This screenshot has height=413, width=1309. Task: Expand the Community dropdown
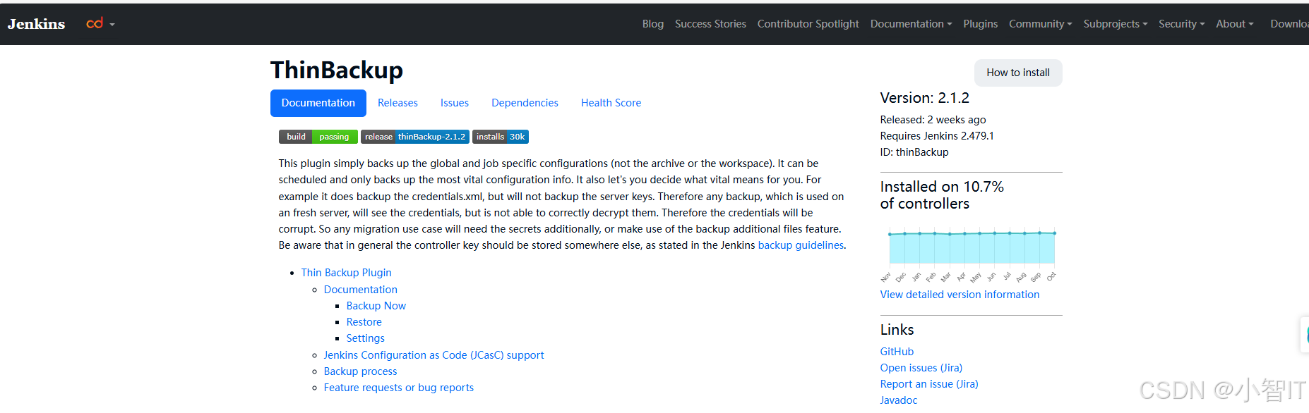coord(1040,24)
